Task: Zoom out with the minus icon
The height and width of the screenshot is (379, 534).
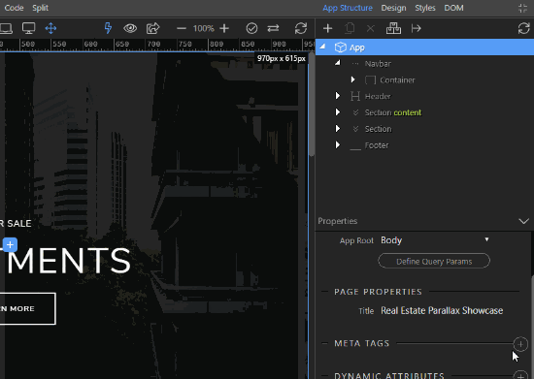Action: [x=182, y=28]
